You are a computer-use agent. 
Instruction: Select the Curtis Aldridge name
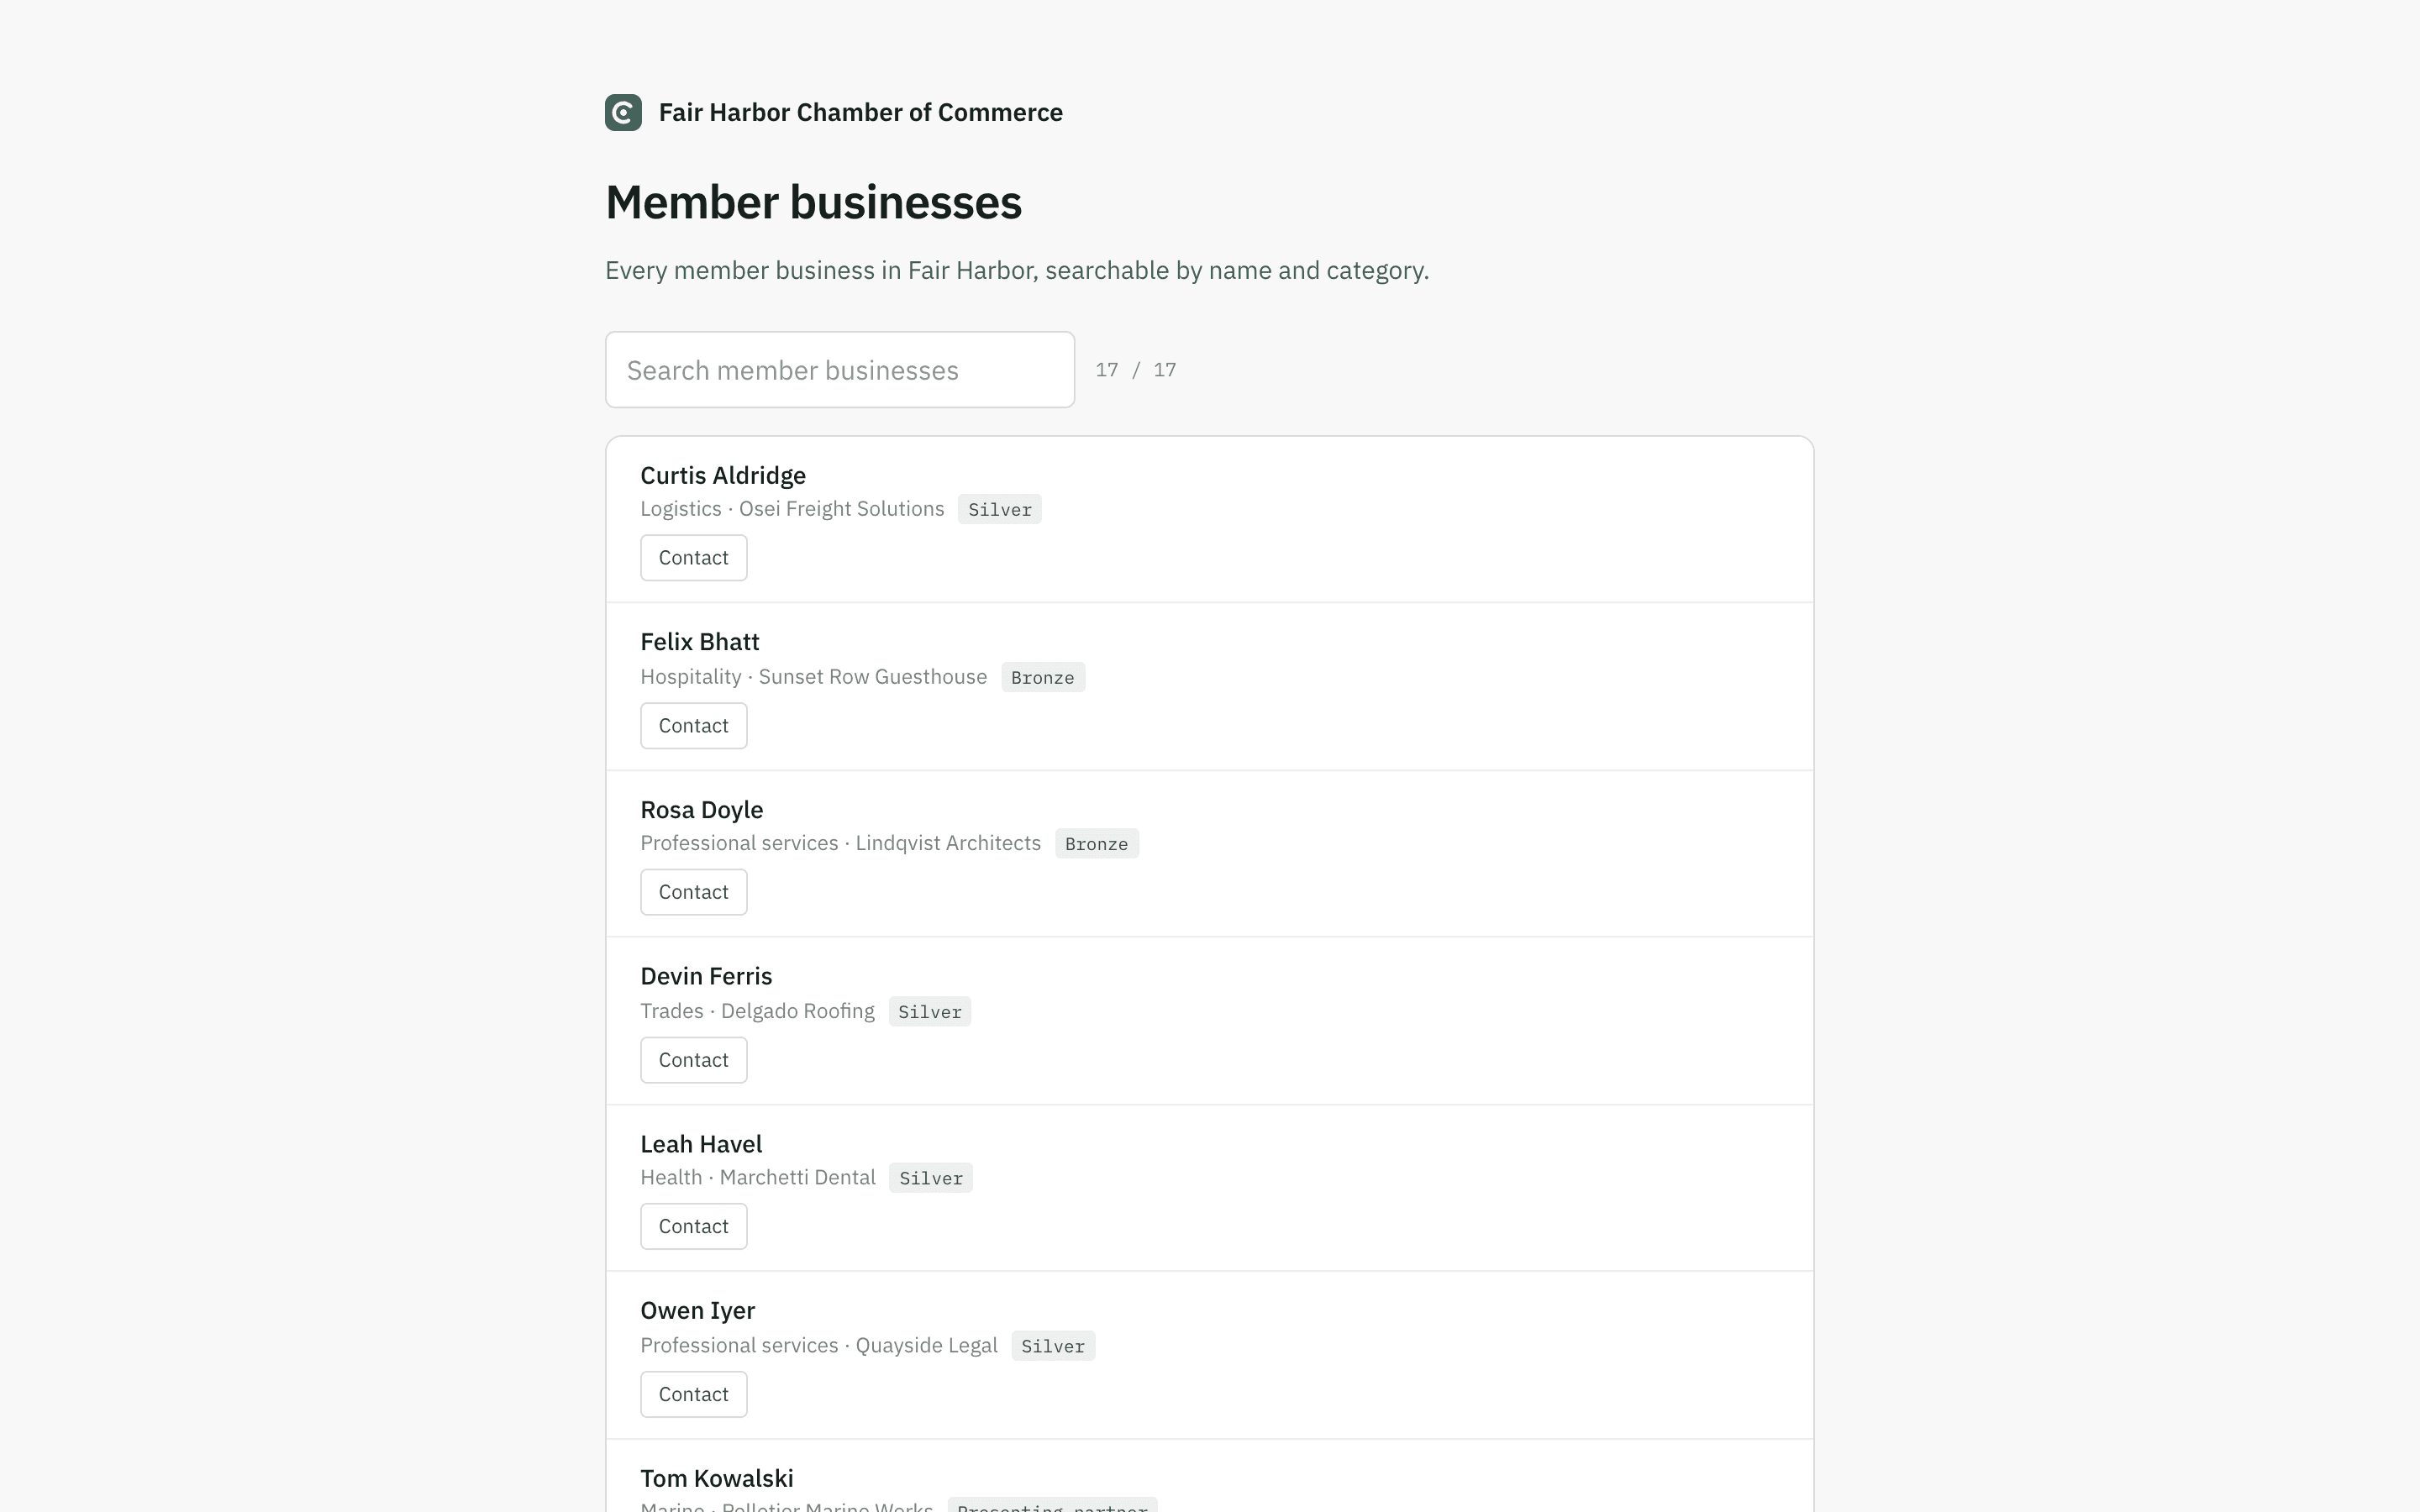(723, 475)
